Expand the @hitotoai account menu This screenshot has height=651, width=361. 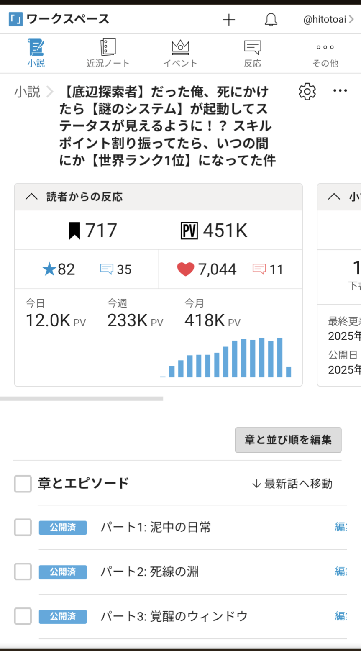click(329, 20)
